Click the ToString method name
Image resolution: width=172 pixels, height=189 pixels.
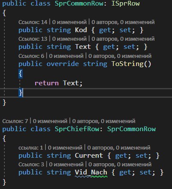128,64
